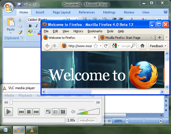List all Firefox tabs dropdown
Image resolution: width=171 pixels, height=134 pixels.
[166, 37]
